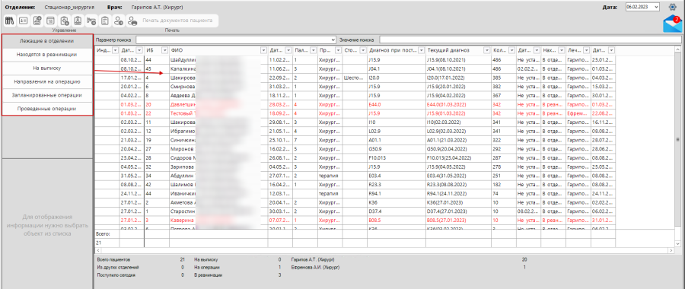This screenshot has height=289, width=685.
Task: Click diagnosis cell E44.0(01.03.2022)
Action: point(458,104)
